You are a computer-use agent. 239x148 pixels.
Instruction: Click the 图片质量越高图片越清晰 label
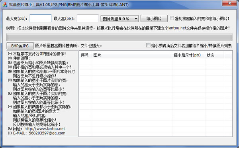click(69, 45)
